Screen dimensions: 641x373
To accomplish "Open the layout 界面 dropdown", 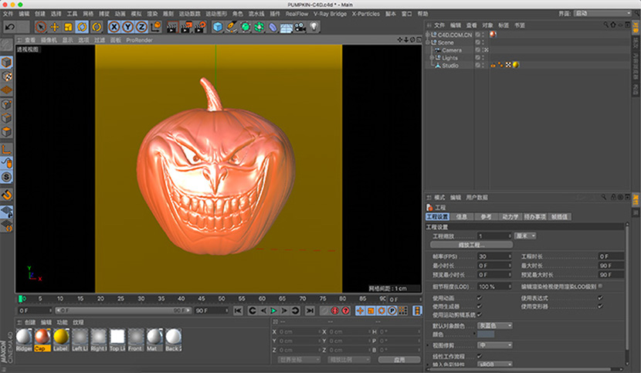I will point(602,13).
